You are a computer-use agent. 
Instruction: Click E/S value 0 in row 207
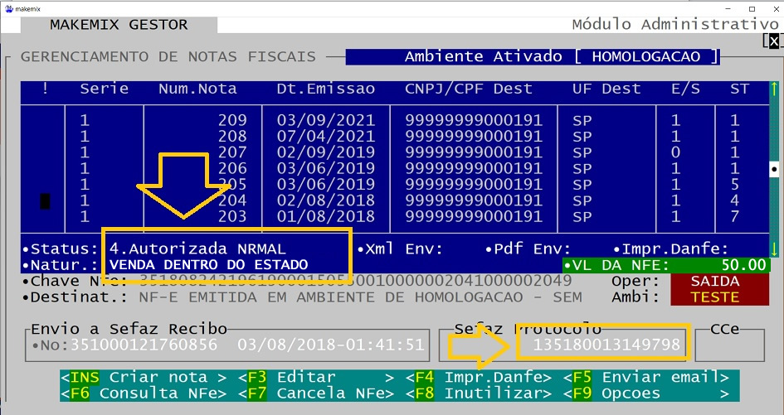click(675, 152)
